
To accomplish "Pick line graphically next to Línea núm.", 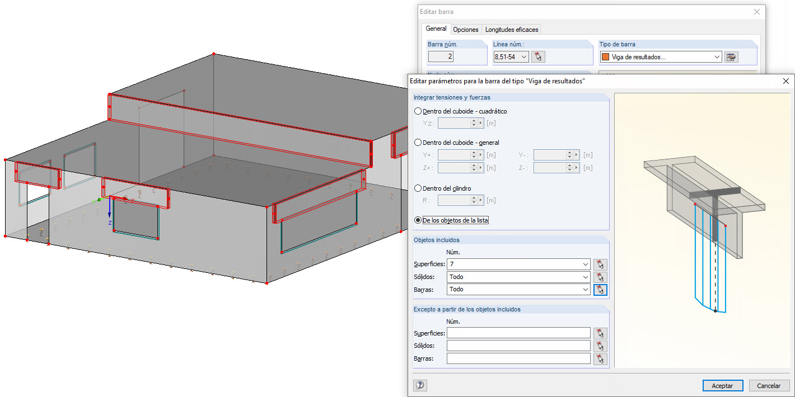I will [539, 56].
